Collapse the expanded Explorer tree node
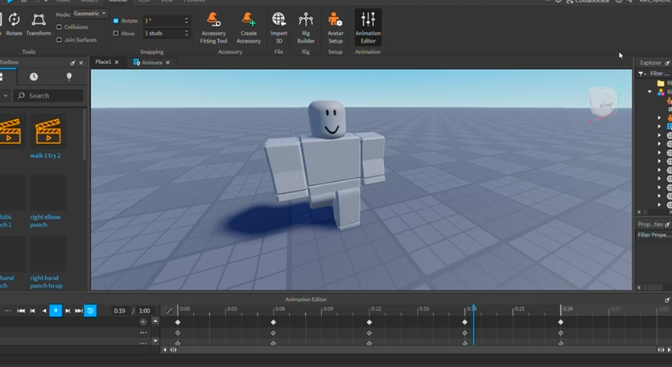The width and height of the screenshot is (672, 367). 649,92
